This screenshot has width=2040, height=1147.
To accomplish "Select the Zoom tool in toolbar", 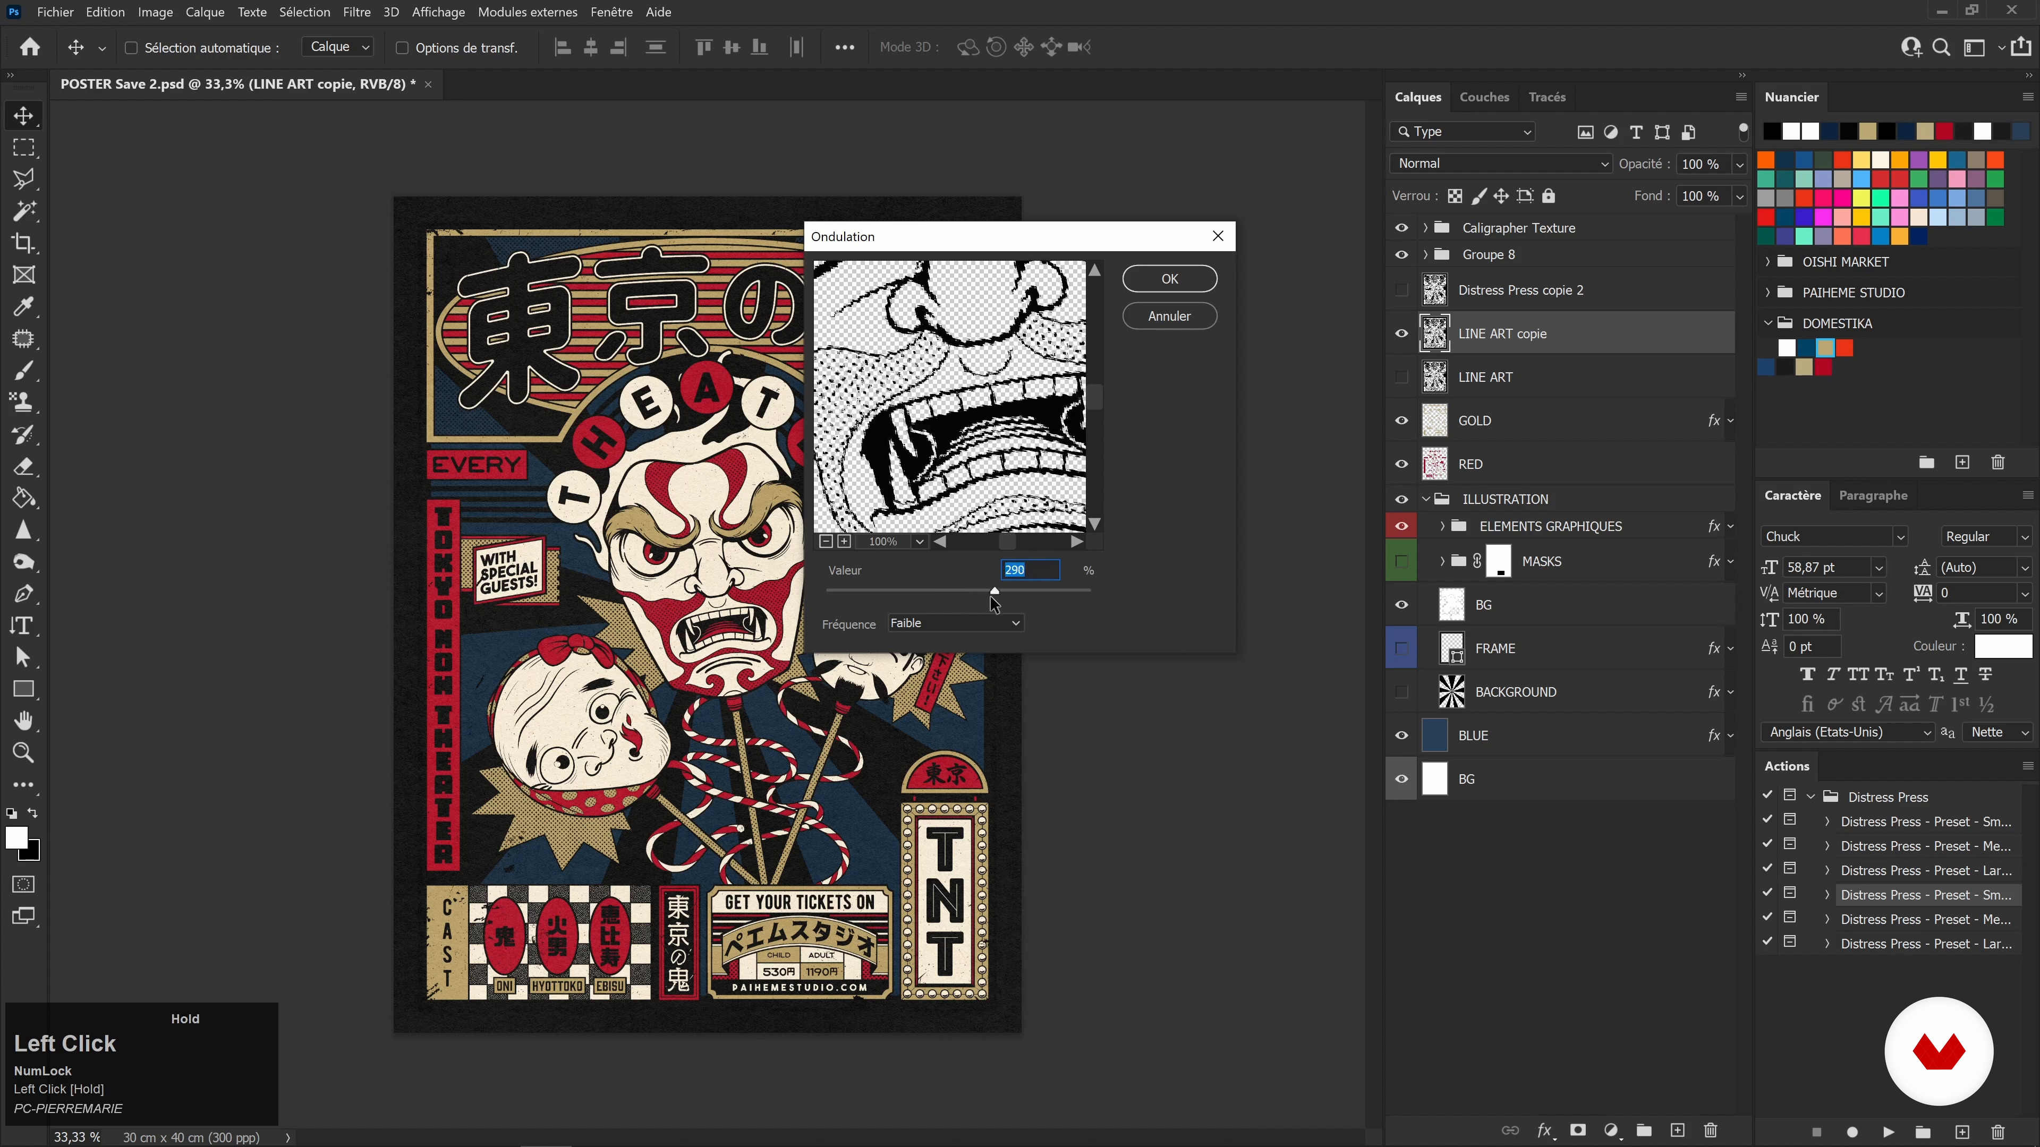I will click(x=24, y=753).
